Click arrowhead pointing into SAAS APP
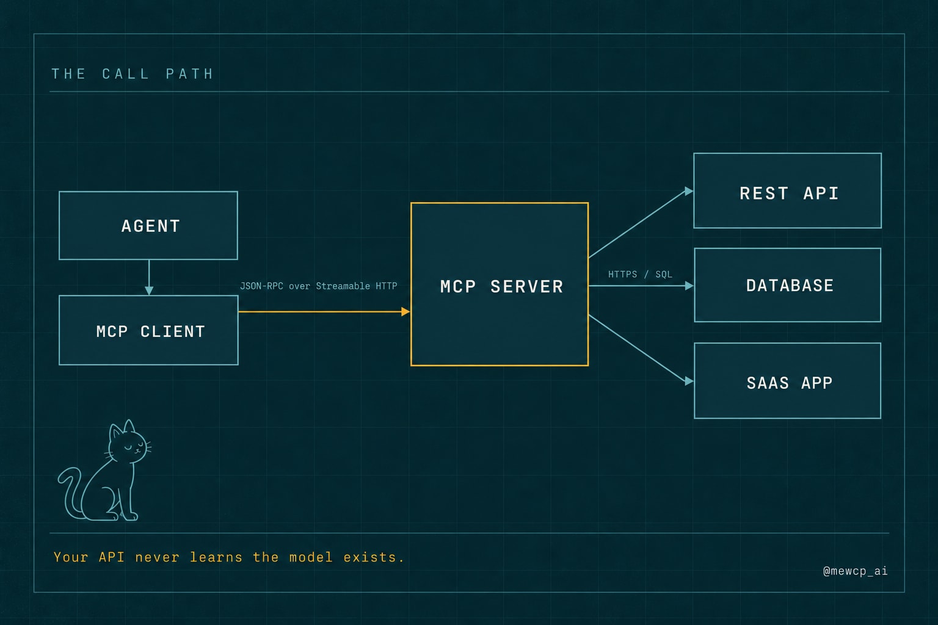 (689, 381)
